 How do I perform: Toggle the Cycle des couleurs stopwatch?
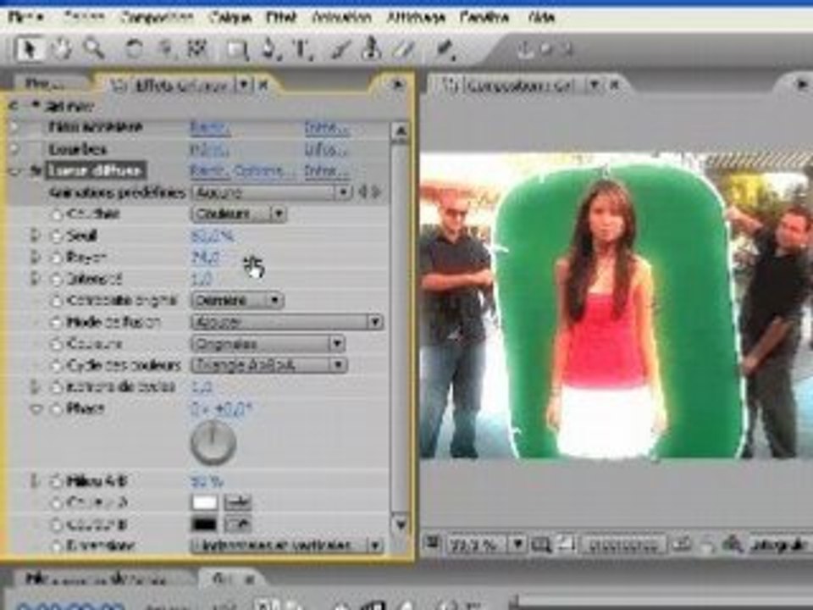pos(56,365)
